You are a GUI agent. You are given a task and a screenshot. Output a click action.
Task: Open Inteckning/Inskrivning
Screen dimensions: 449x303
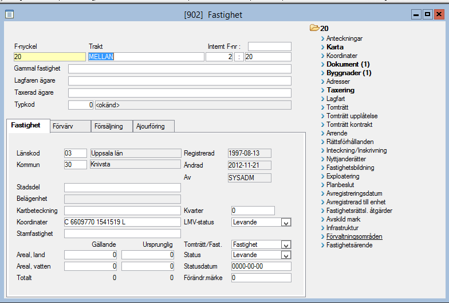[x=356, y=150]
